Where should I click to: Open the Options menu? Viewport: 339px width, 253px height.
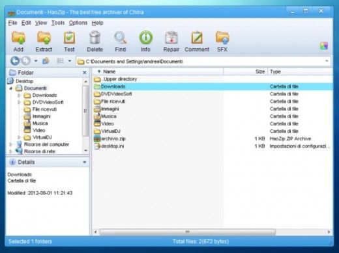[78, 23]
